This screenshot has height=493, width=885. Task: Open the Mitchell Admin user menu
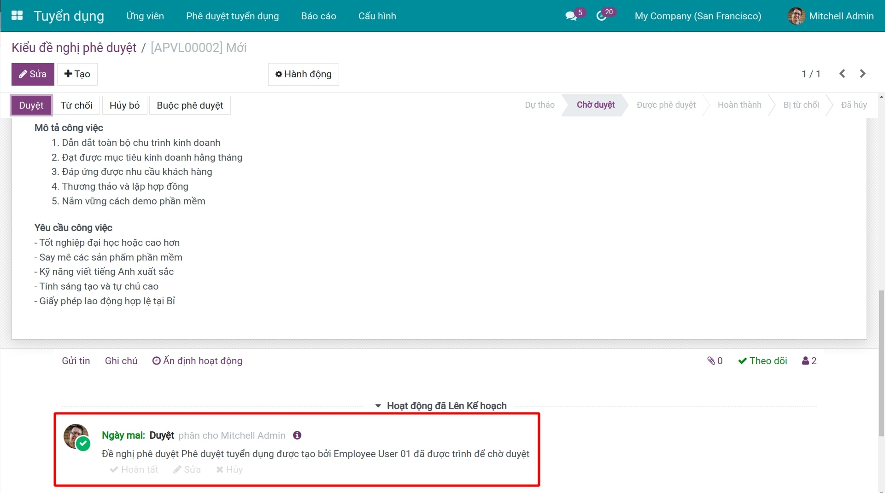[x=831, y=16]
